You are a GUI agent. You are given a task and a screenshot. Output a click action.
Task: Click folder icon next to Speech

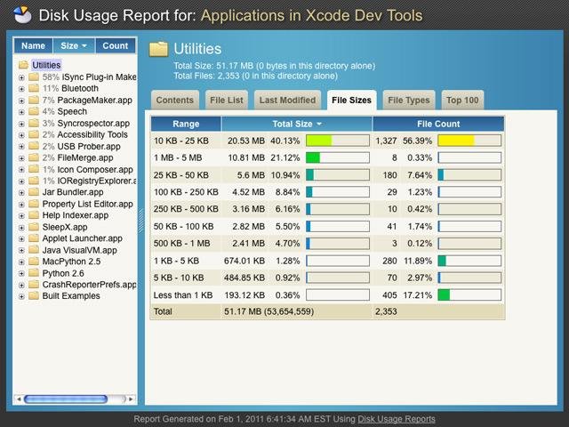[x=34, y=111]
